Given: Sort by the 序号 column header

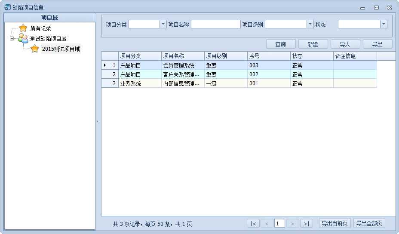Looking at the screenshot, I should coord(269,56).
